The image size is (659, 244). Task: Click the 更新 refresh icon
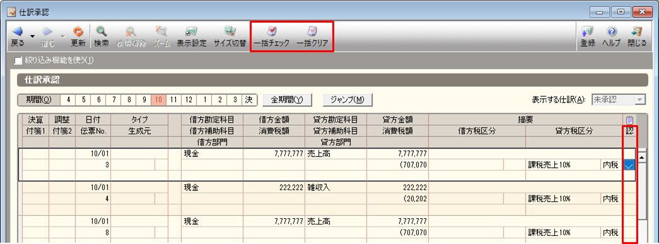tap(78, 31)
